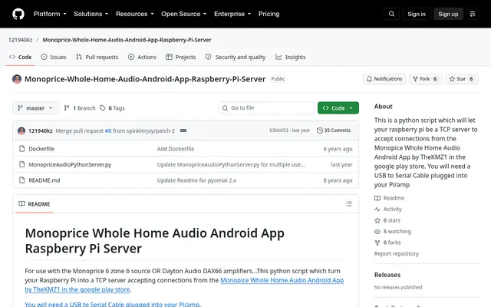Click the eye icon next to 5 watching
Screen dimensions: 491x307
(377, 232)
